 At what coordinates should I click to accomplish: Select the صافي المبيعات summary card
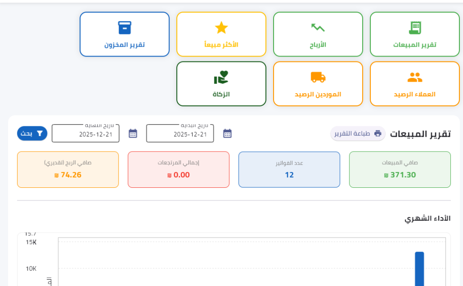(x=400, y=170)
